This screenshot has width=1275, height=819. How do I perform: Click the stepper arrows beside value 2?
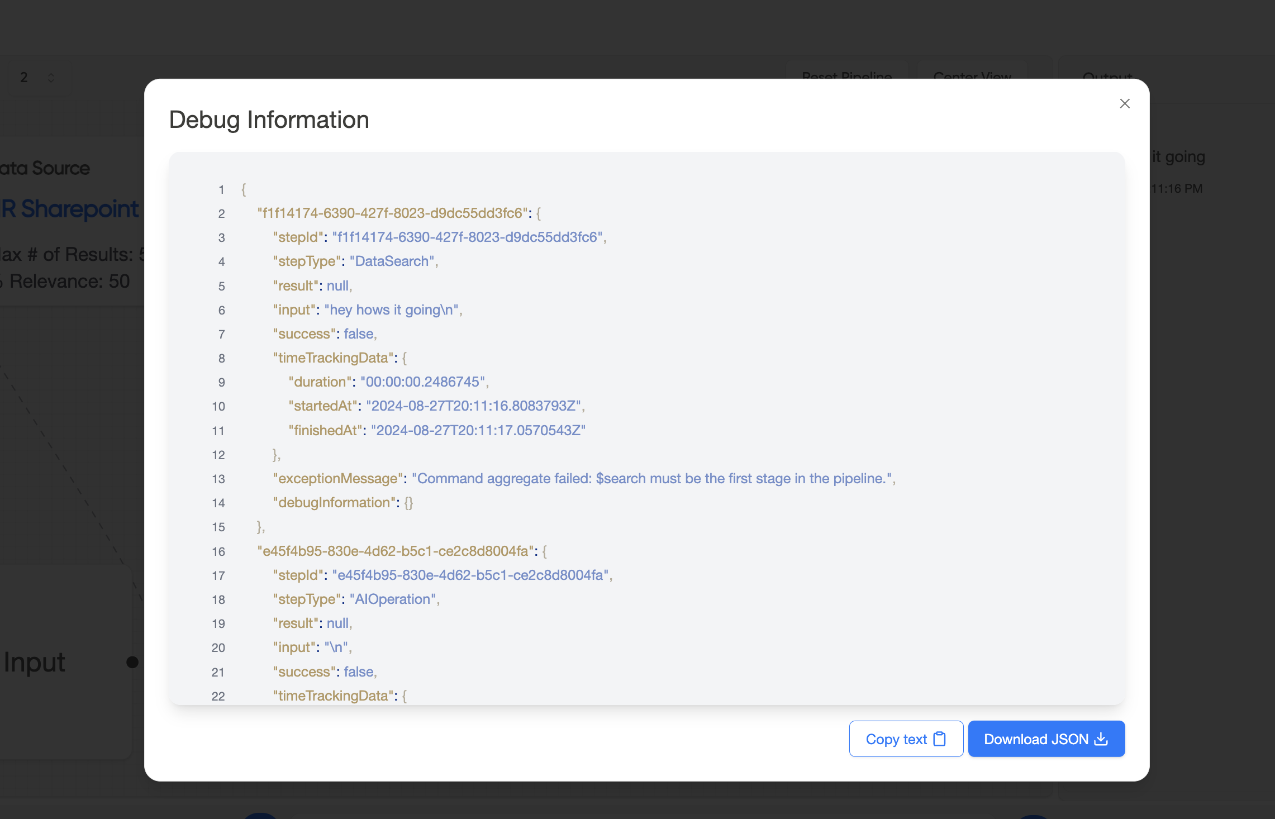click(x=51, y=78)
